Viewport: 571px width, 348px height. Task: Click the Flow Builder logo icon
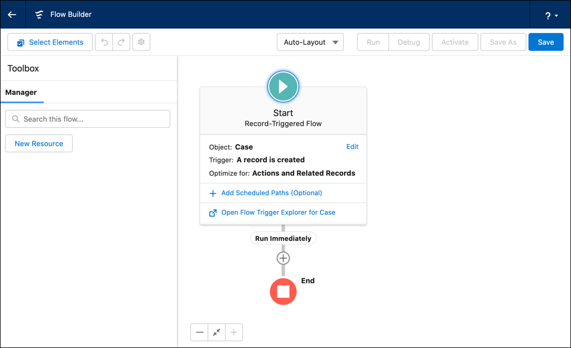click(39, 14)
